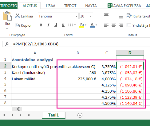The image size is (150, 126).
Task: Toggle double underline formatting
Action: pyautogui.click(x=63, y=25)
